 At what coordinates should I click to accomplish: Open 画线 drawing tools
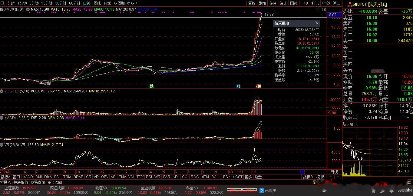pyautogui.click(x=294, y=3)
